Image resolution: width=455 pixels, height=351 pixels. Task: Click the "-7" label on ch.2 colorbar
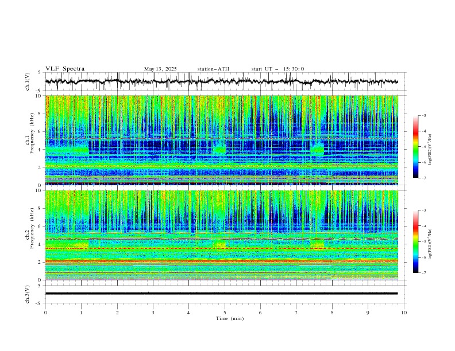[423, 273]
